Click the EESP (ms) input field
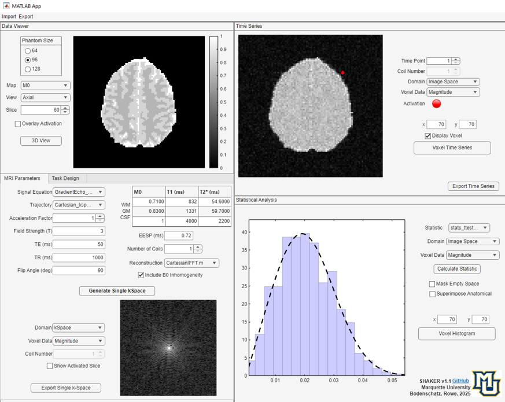This screenshot has width=505, height=402. click(x=179, y=235)
